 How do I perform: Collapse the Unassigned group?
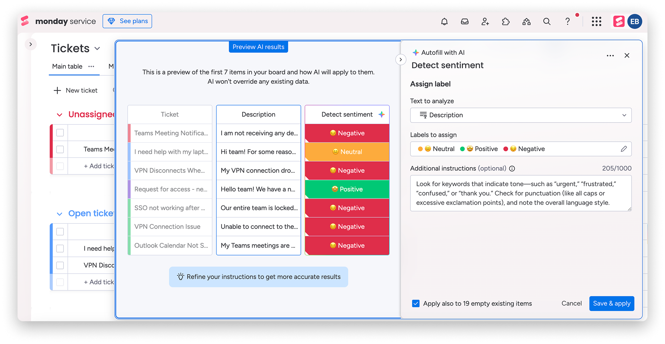click(60, 115)
